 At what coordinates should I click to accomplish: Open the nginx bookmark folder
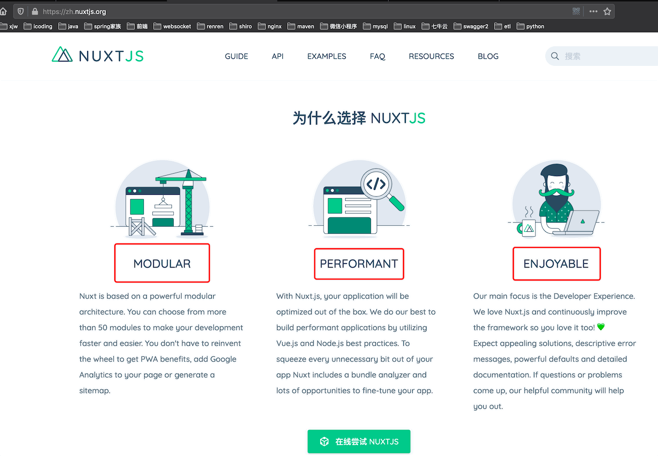(270, 27)
